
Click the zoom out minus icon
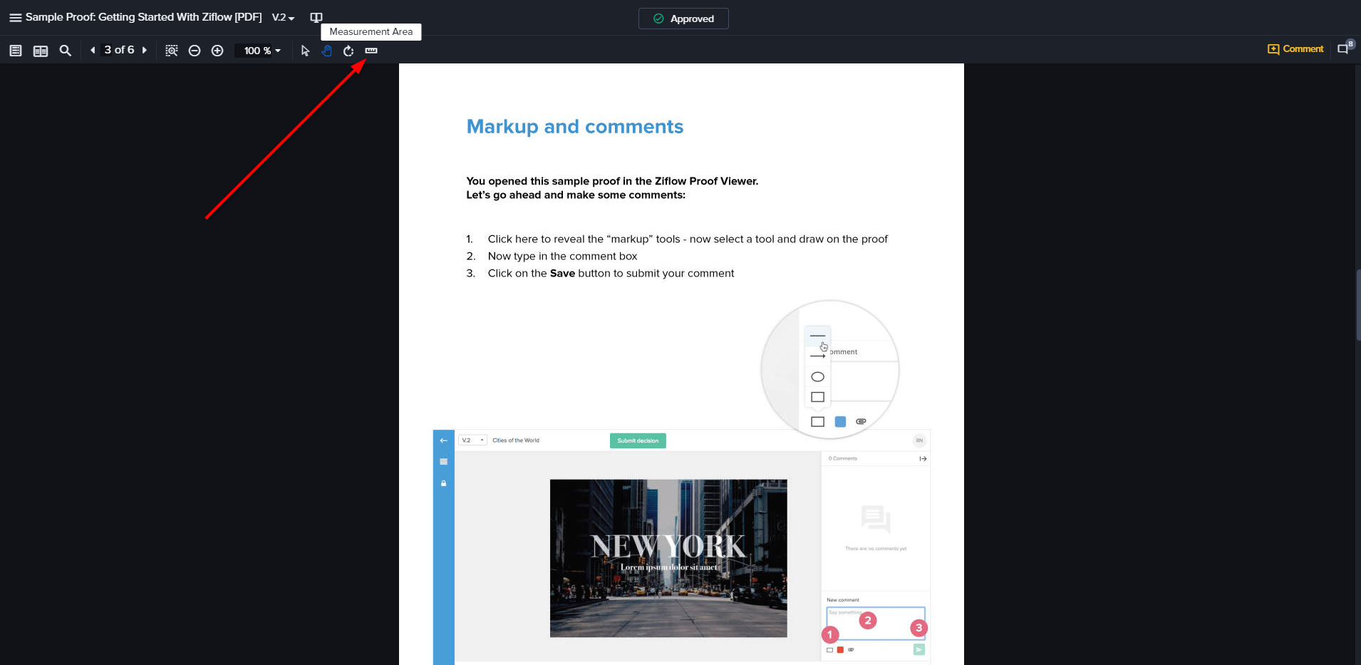point(195,51)
